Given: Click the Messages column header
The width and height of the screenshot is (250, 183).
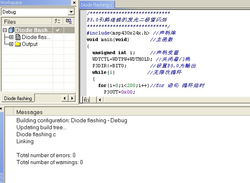Looking at the screenshot, I should coord(29,112).
